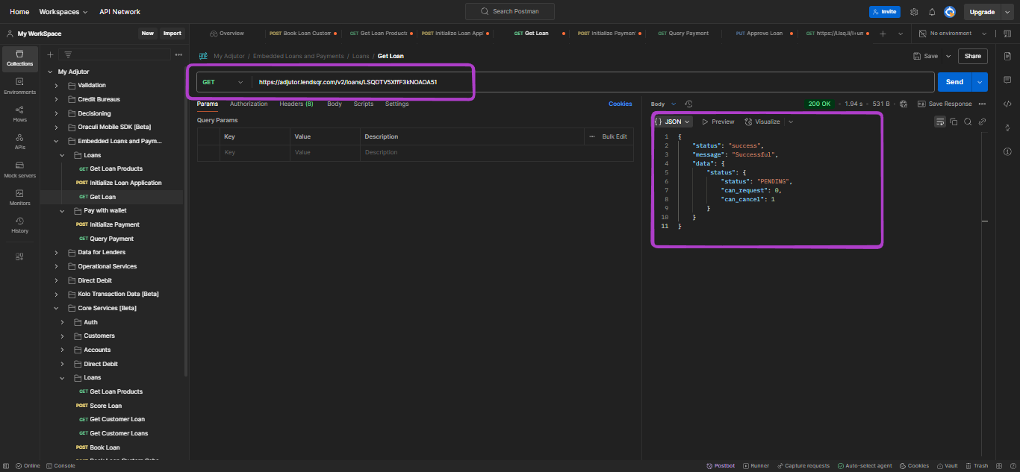Screen dimensions: 1020x472
Task: Open the GET HTTP method dropdown
Action: pos(223,82)
